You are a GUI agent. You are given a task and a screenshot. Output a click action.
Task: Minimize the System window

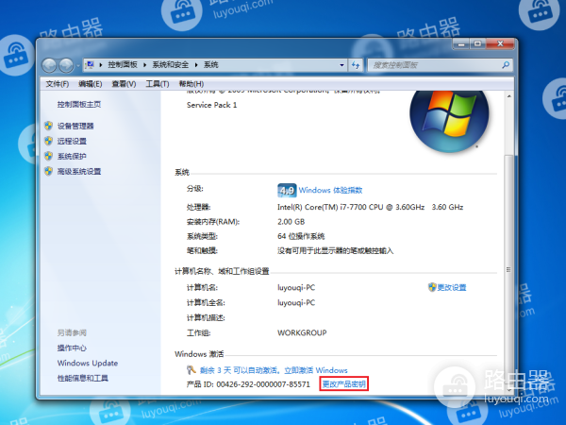(460, 44)
